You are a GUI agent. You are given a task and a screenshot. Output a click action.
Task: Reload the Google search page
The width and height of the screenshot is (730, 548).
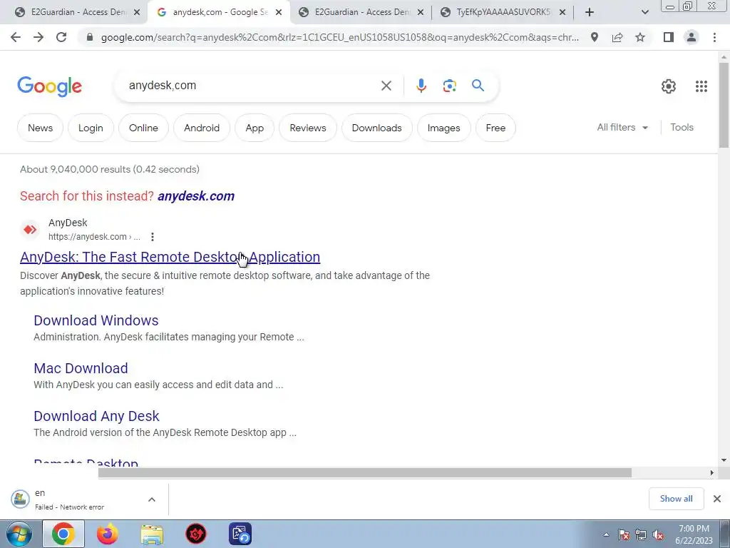tap(61, 37)
